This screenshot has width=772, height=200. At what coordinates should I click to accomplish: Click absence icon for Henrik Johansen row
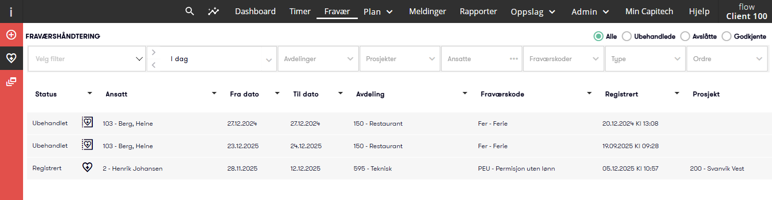point(87,167)
